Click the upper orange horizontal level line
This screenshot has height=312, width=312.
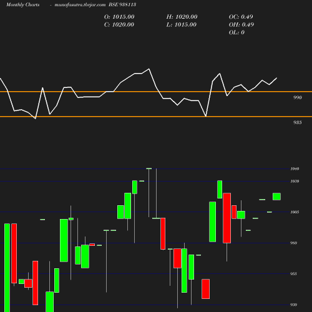156,92
